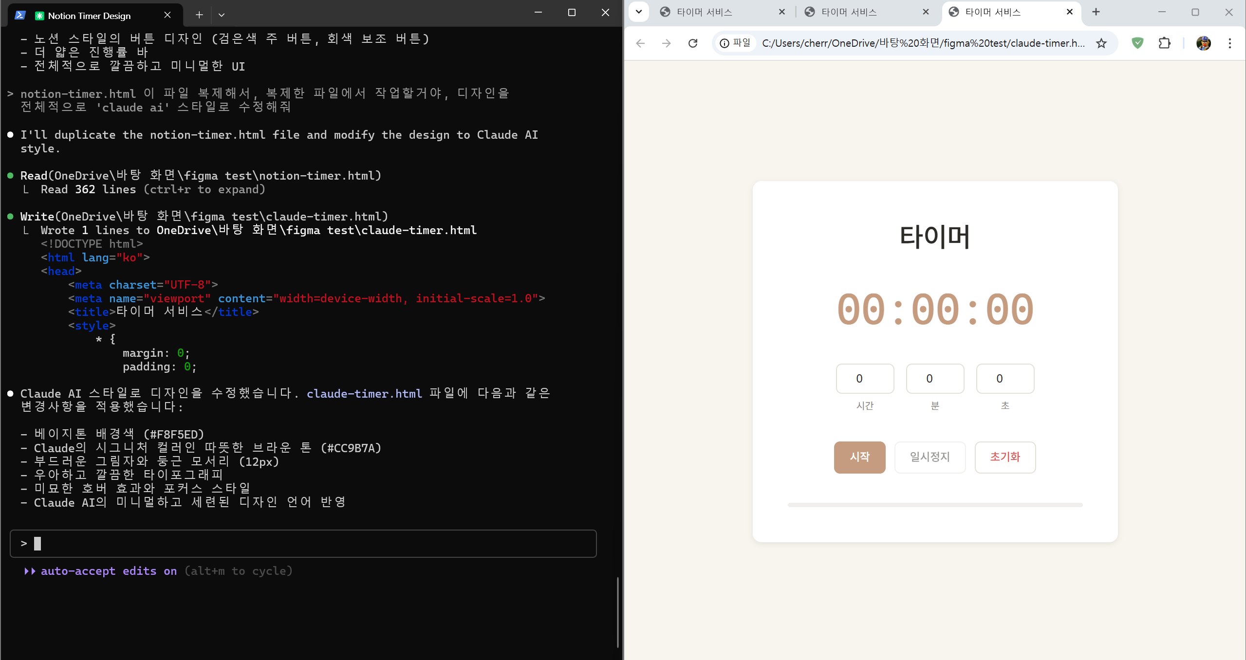Go back to previous page
Viewport: 1246px width, 660px height.
click(x=641, y=43)
